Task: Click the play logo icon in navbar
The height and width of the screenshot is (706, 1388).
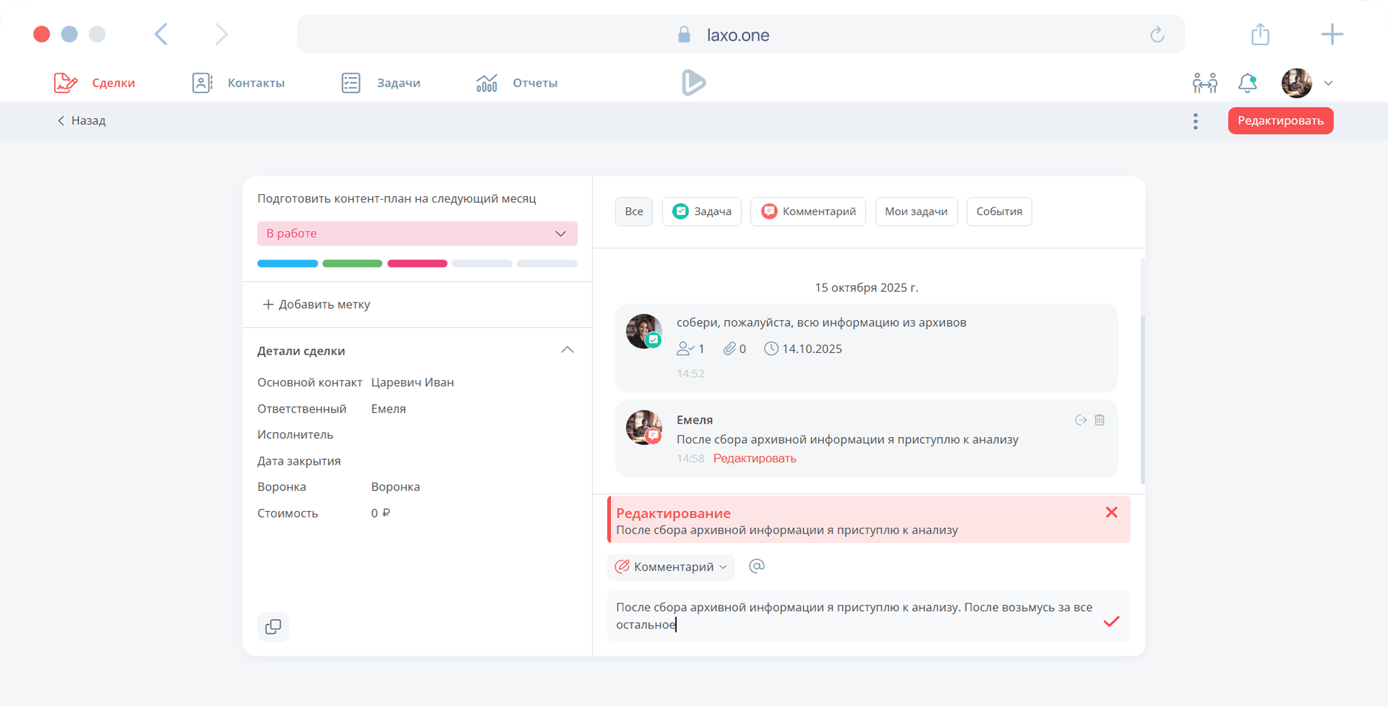Action: coord(693,83)
